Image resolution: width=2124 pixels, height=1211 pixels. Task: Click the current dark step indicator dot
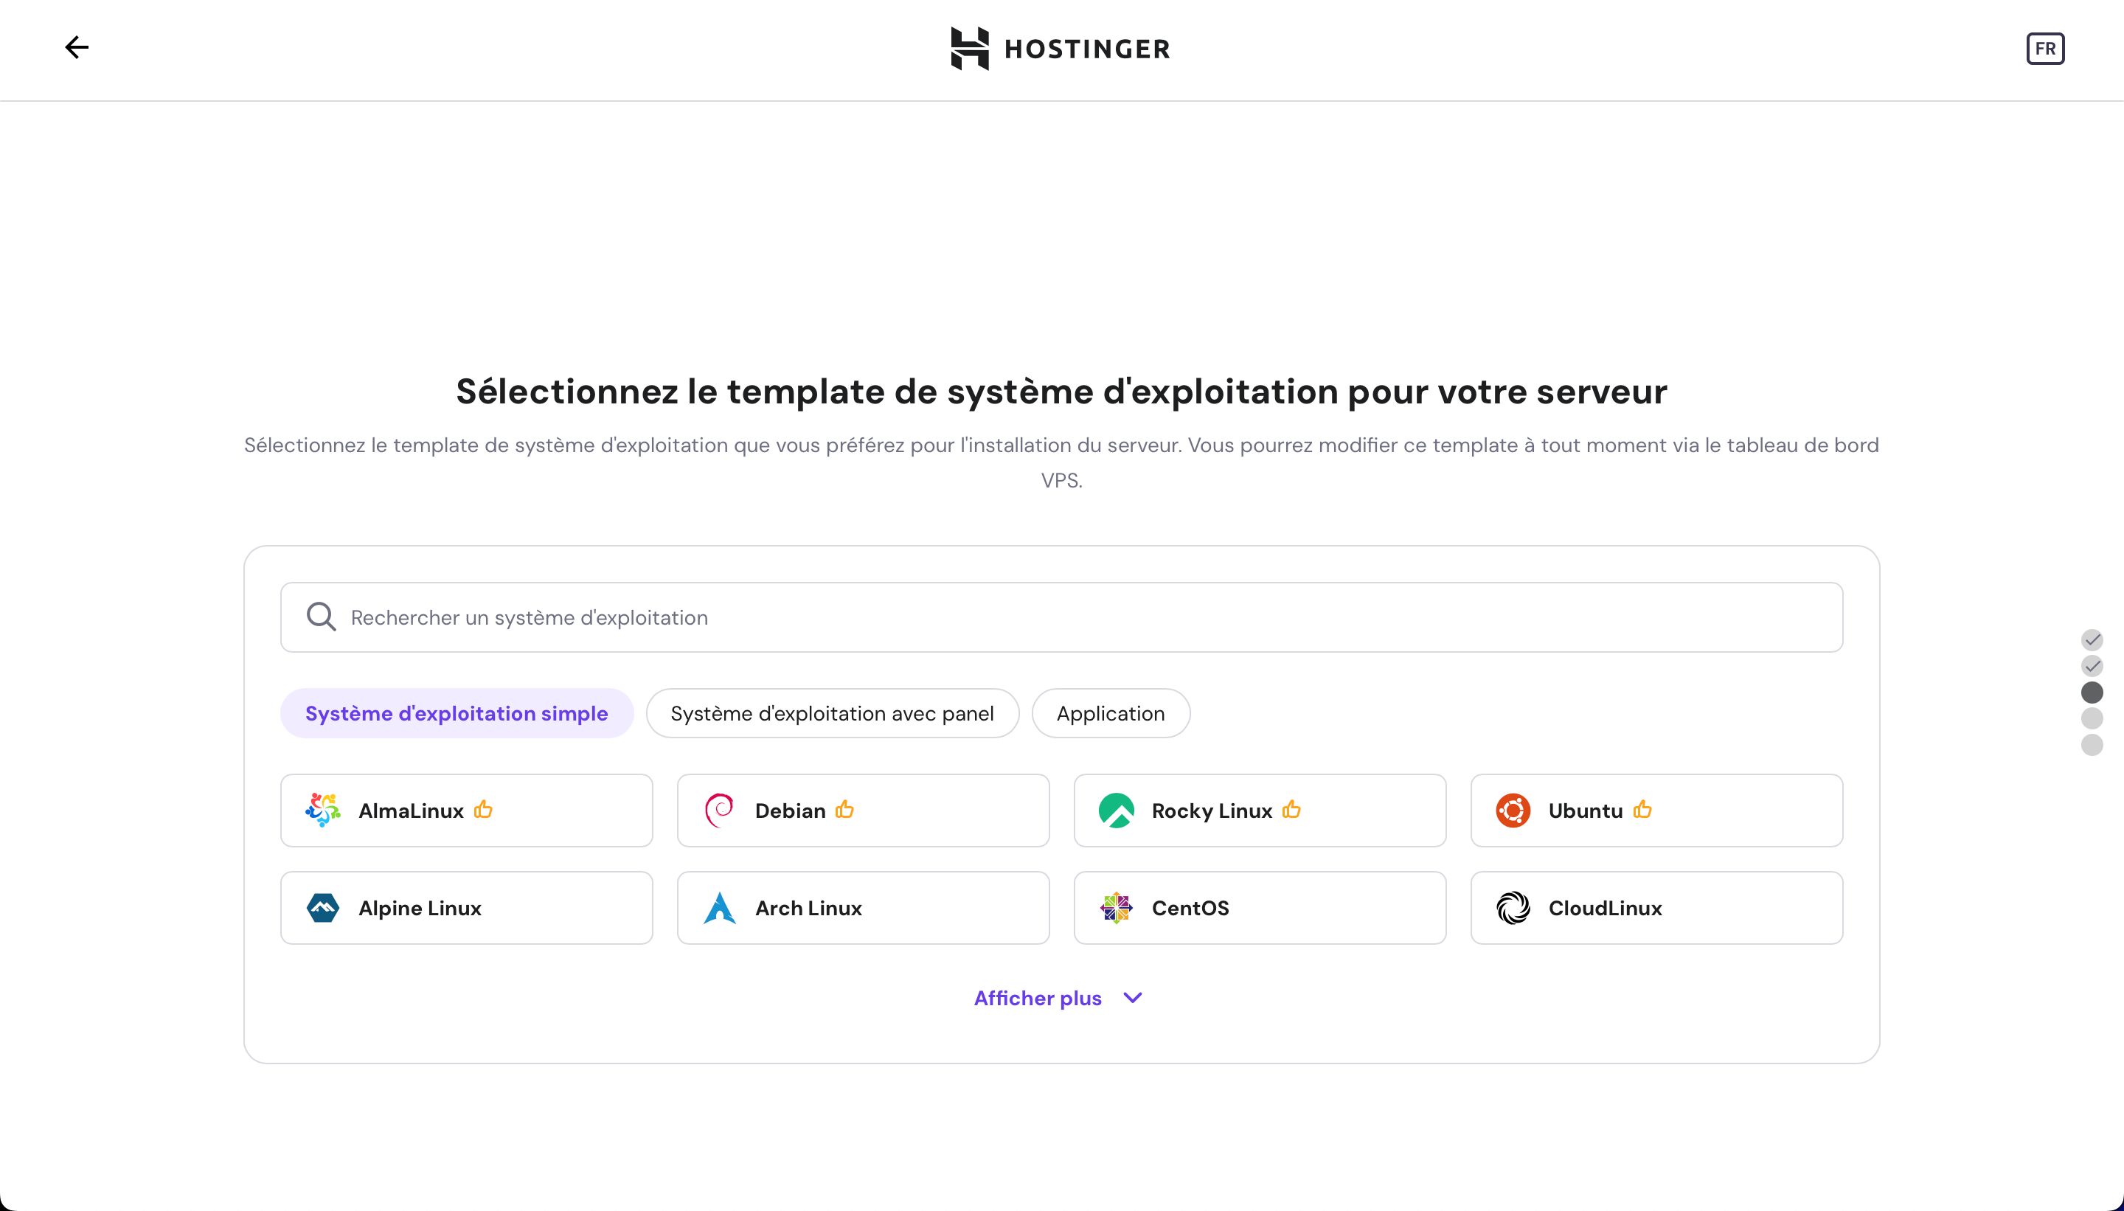tap(2092, 692)
